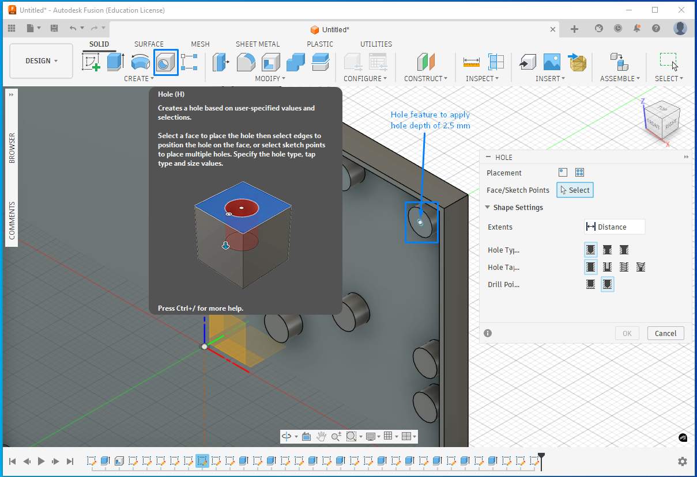Select the Create Sketch tool
697x477 pixels.
(91, 62)
